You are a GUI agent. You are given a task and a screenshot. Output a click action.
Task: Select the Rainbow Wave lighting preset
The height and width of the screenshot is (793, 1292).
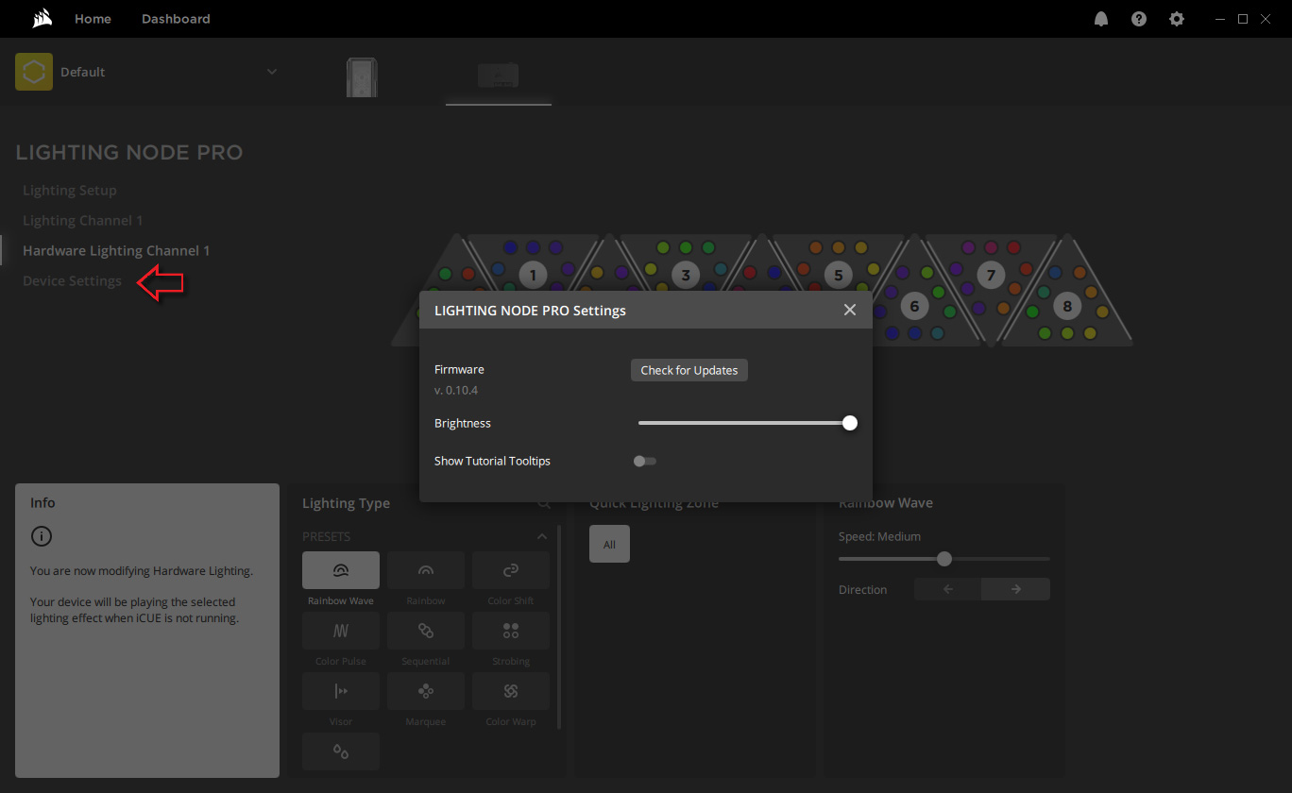[341, 570]
